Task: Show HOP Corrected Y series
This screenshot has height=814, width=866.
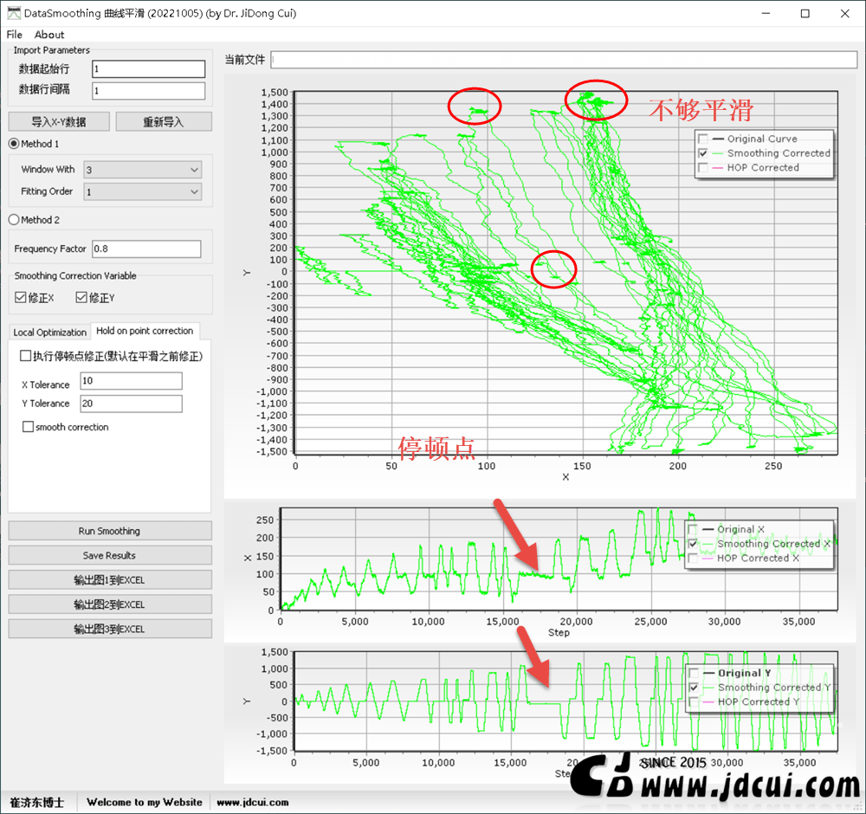Action: click(694, 701)
